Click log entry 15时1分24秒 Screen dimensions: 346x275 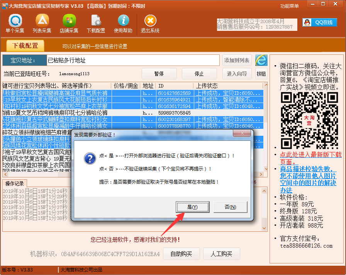(x=35, y=191)
